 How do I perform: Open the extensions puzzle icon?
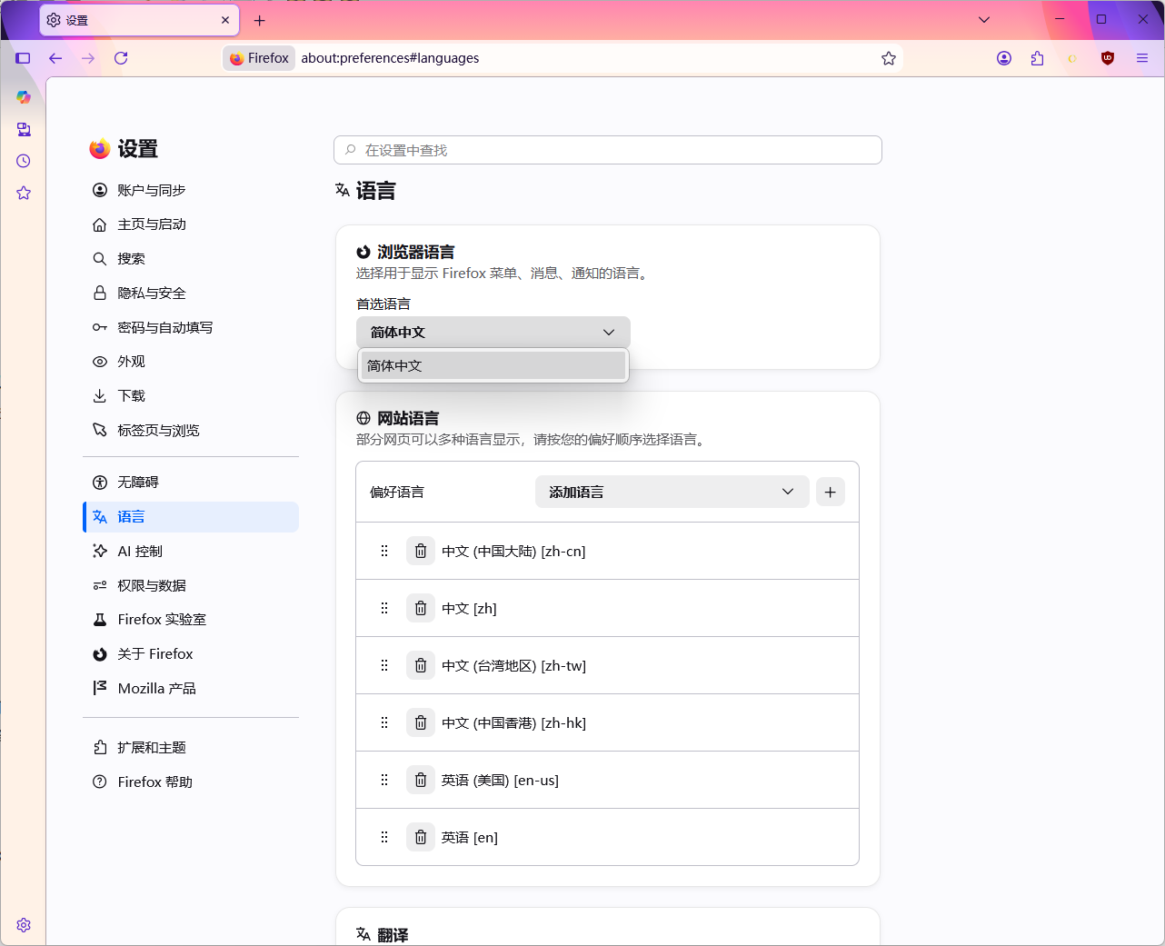(1038, 58)
